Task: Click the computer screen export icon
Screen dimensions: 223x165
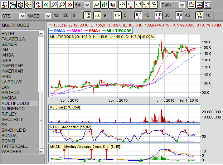Action: point(5,5)
